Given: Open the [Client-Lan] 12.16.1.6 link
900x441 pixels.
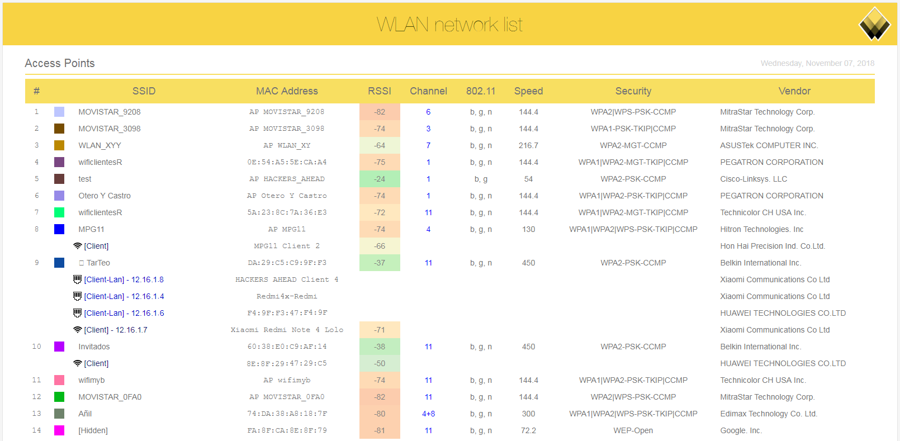Looking at the screenshot, I should click(124, 313).
